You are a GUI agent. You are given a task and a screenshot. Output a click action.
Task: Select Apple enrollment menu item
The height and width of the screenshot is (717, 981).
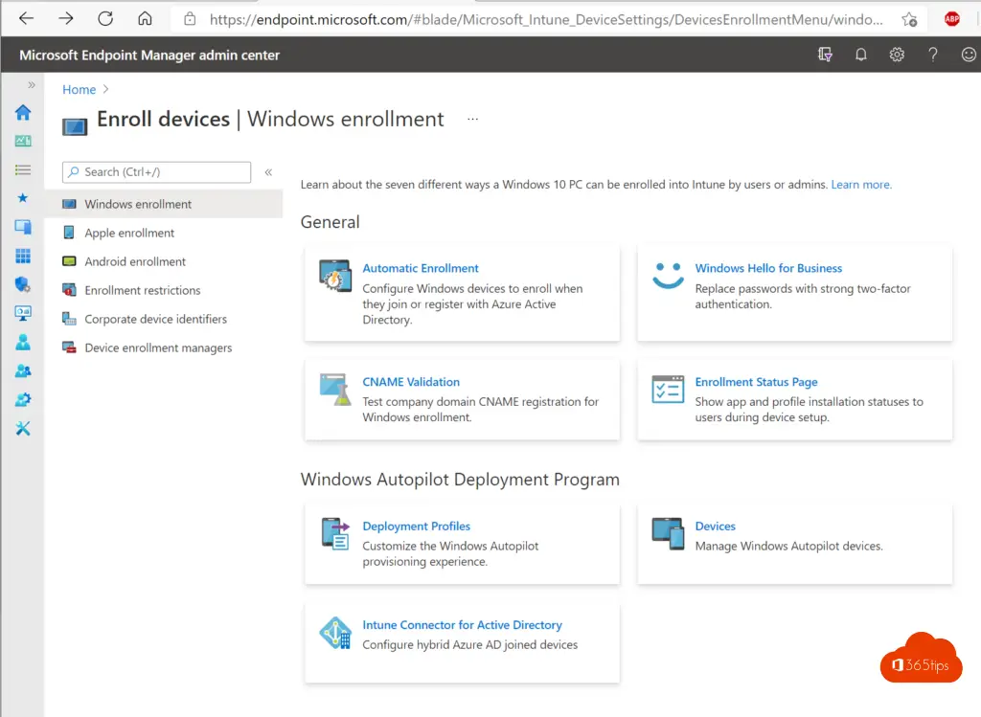pyautogui.click(x=129, y=233)
